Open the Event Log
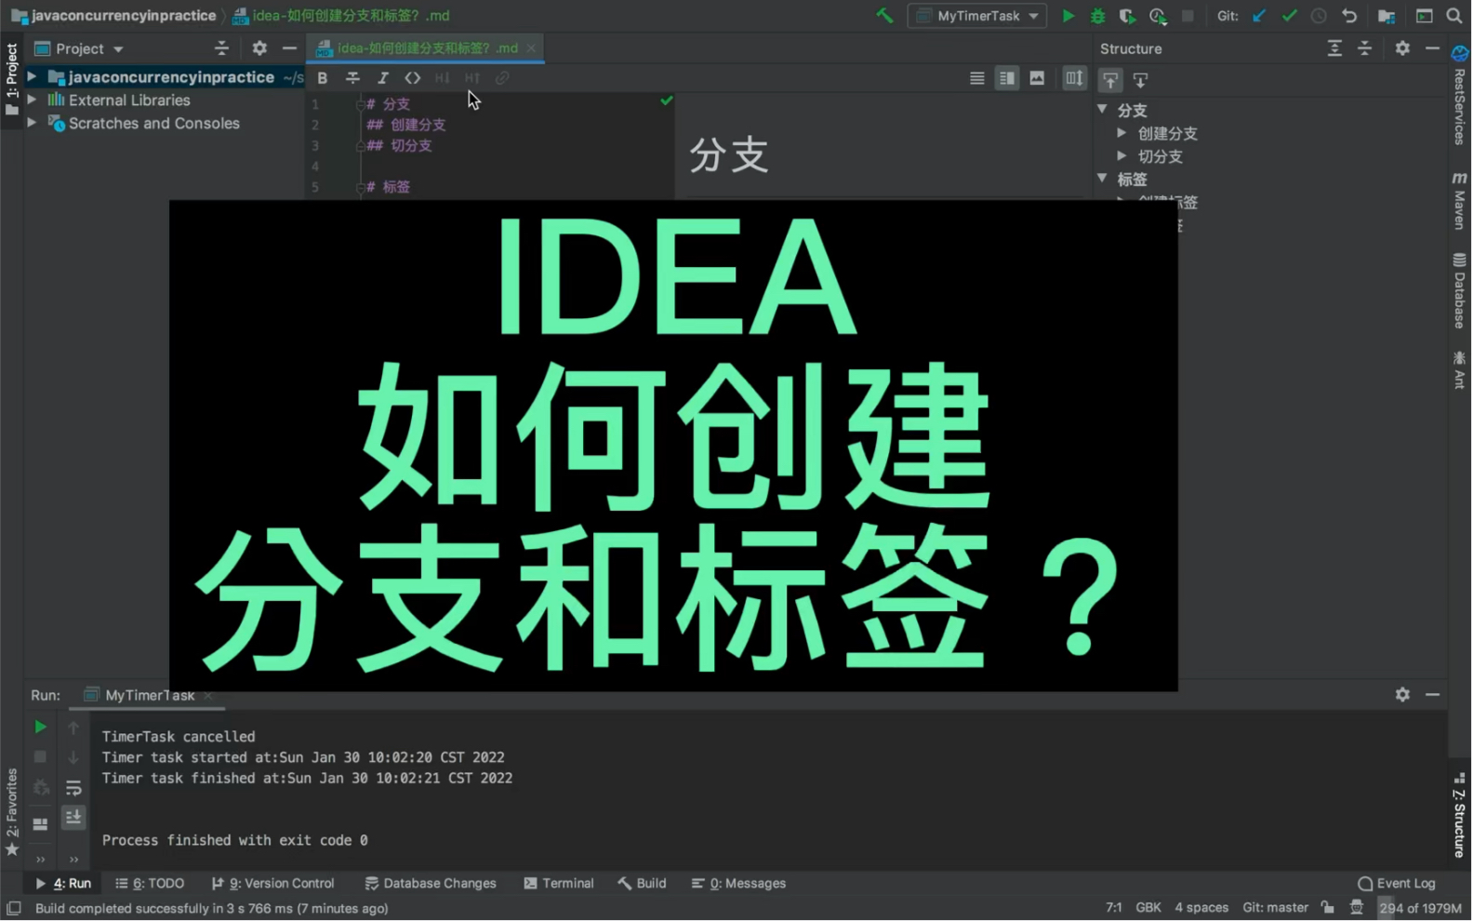 [x=1397, y=884]
